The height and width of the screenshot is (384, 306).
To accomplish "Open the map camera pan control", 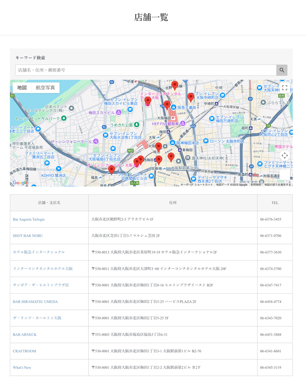I will pos(285,155).
